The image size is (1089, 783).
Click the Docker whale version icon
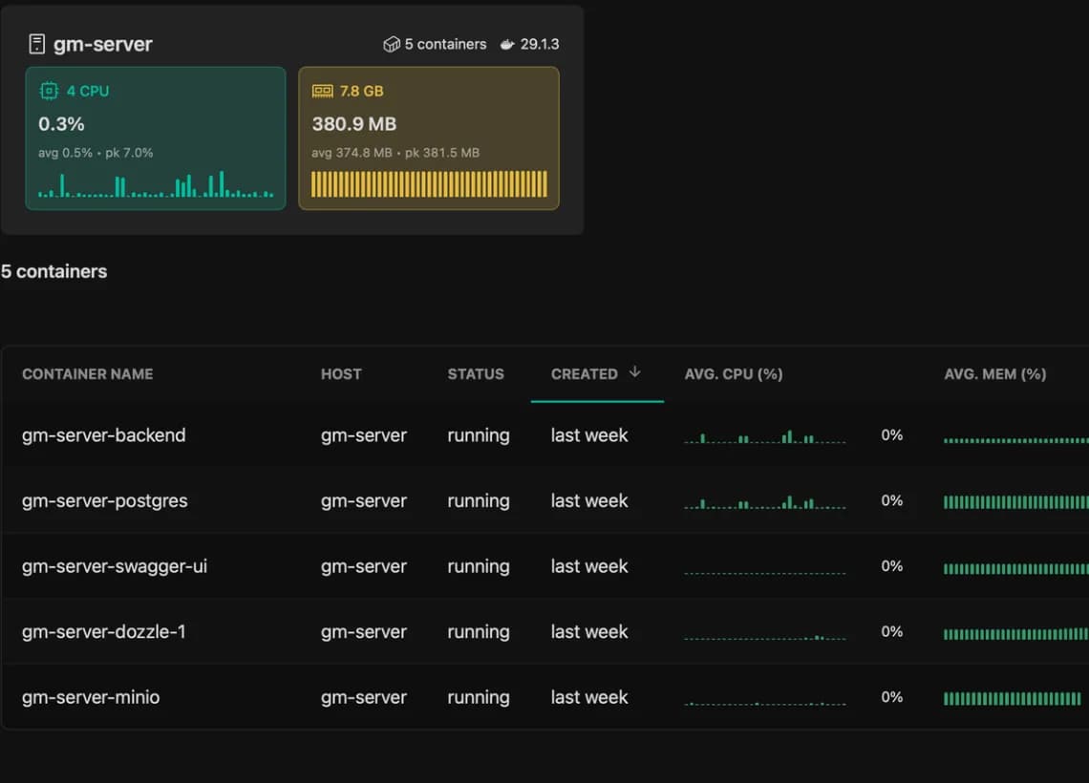[507, 45]
